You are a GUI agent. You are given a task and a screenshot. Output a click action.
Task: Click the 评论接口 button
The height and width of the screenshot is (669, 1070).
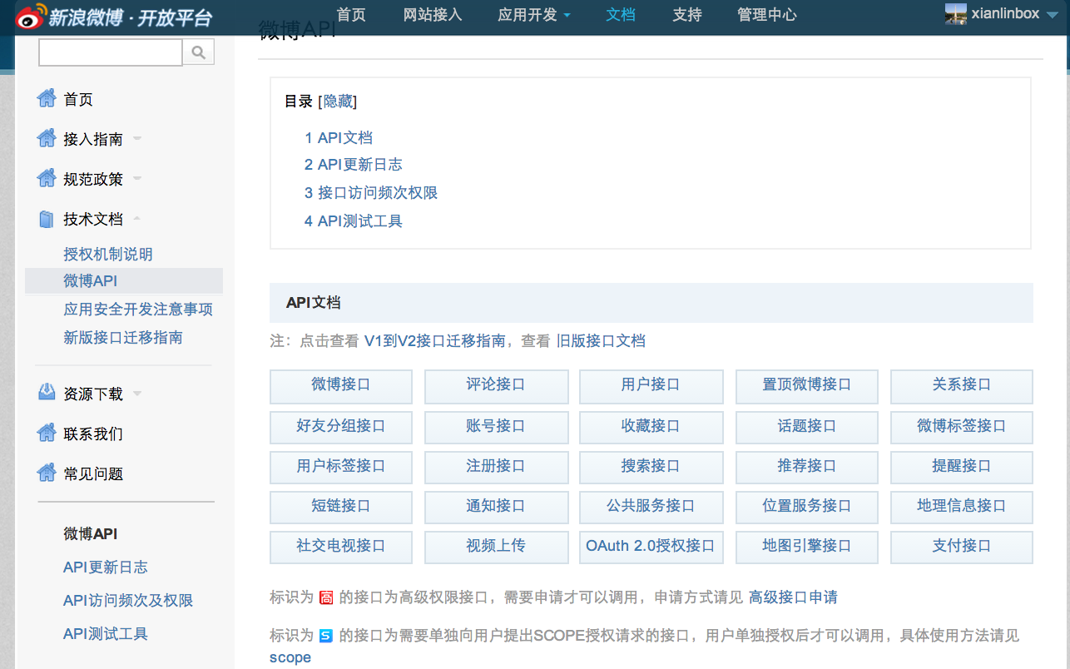click(496, 386)
